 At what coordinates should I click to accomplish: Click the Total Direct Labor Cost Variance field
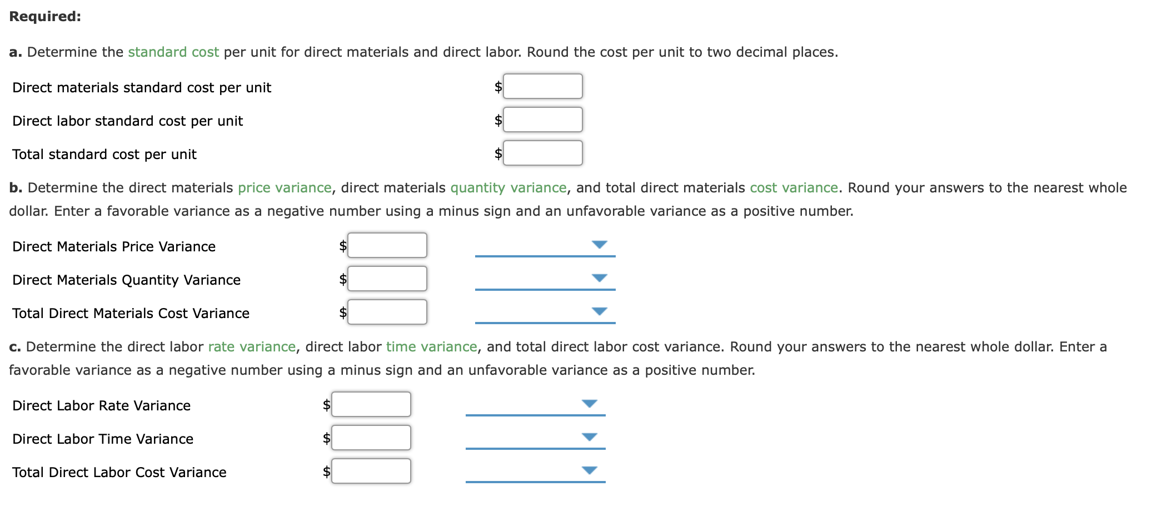pyautogui.click(x=371, y=470)
